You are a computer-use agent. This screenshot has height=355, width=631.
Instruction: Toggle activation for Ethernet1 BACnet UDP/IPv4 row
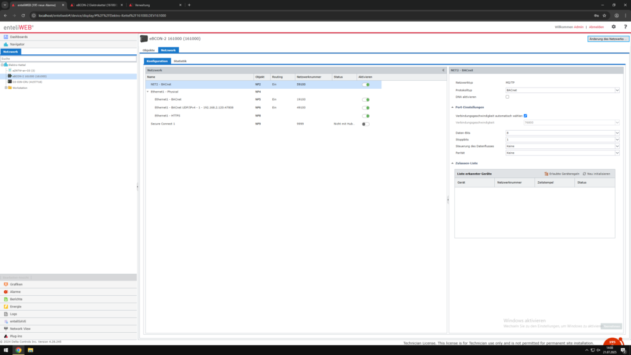click(x=365, y=108)
